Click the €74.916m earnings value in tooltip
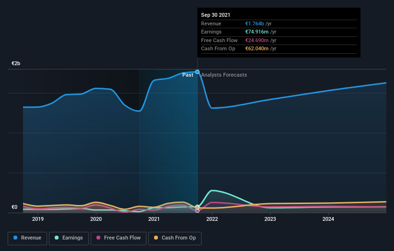 pos(257,32)
